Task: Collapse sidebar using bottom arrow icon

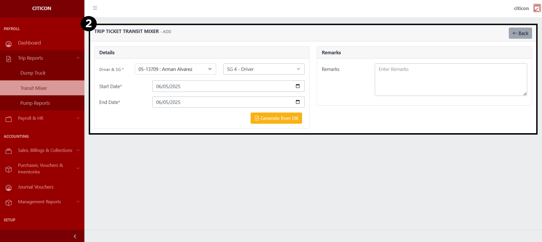Action: (x=75, y=236)
